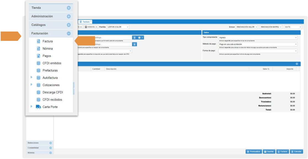
Task: Expand the Autofactura tree arrow
Action: (x=32, y=78)
